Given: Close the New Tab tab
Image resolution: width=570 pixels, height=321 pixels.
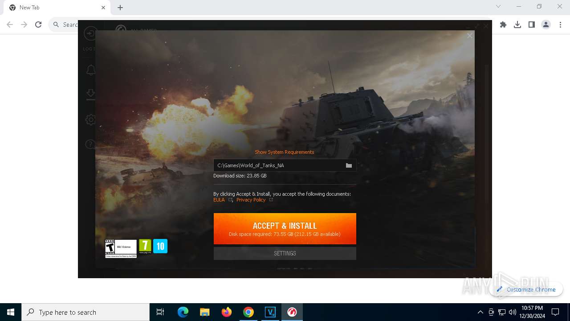Looking at the screenshot, I should pos(103,8).
